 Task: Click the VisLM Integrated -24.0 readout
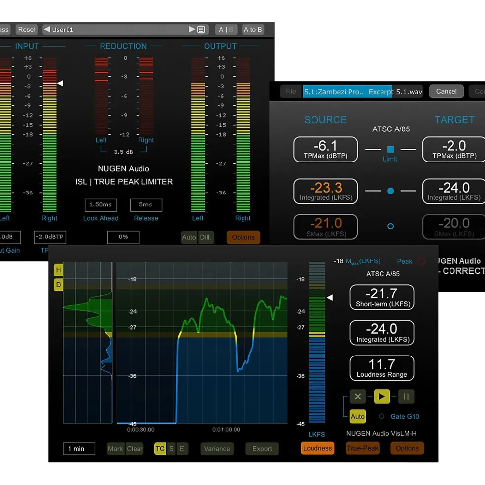382,332
